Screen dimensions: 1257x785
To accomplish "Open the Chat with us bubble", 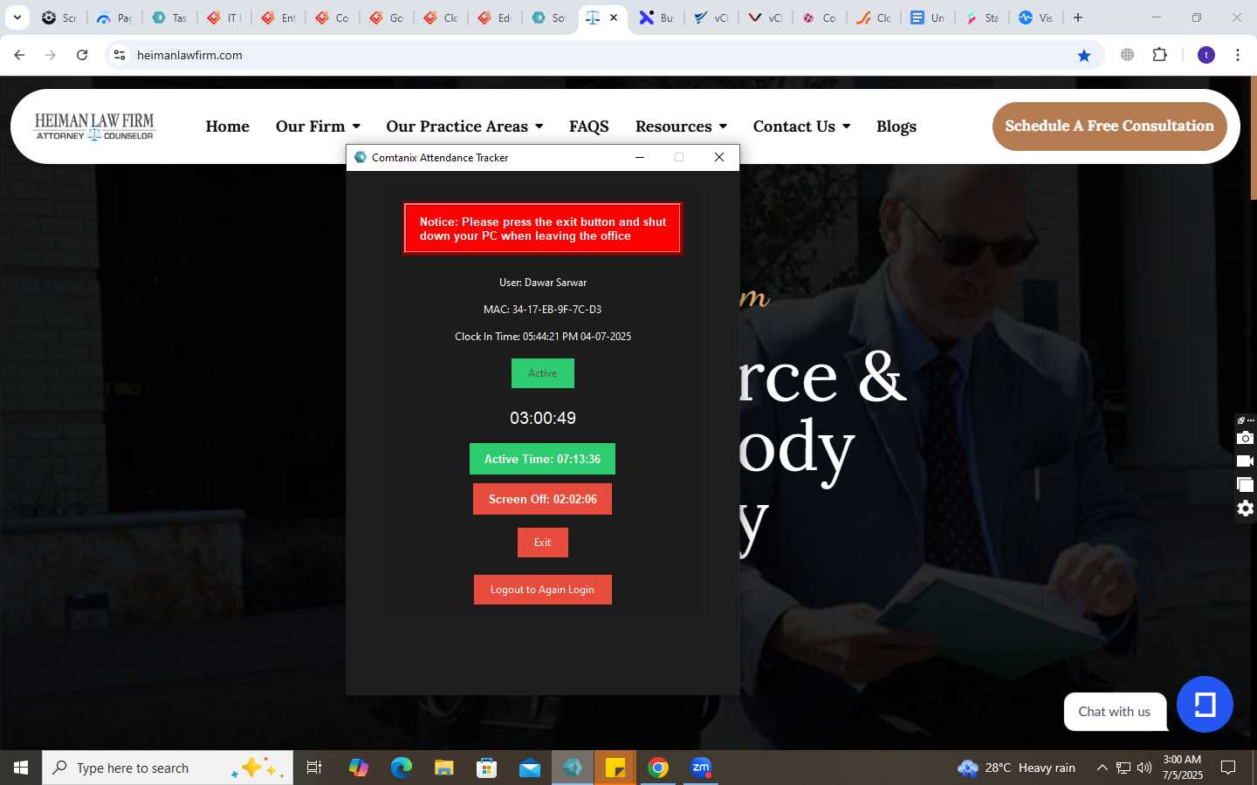I will pos(1115,712).
